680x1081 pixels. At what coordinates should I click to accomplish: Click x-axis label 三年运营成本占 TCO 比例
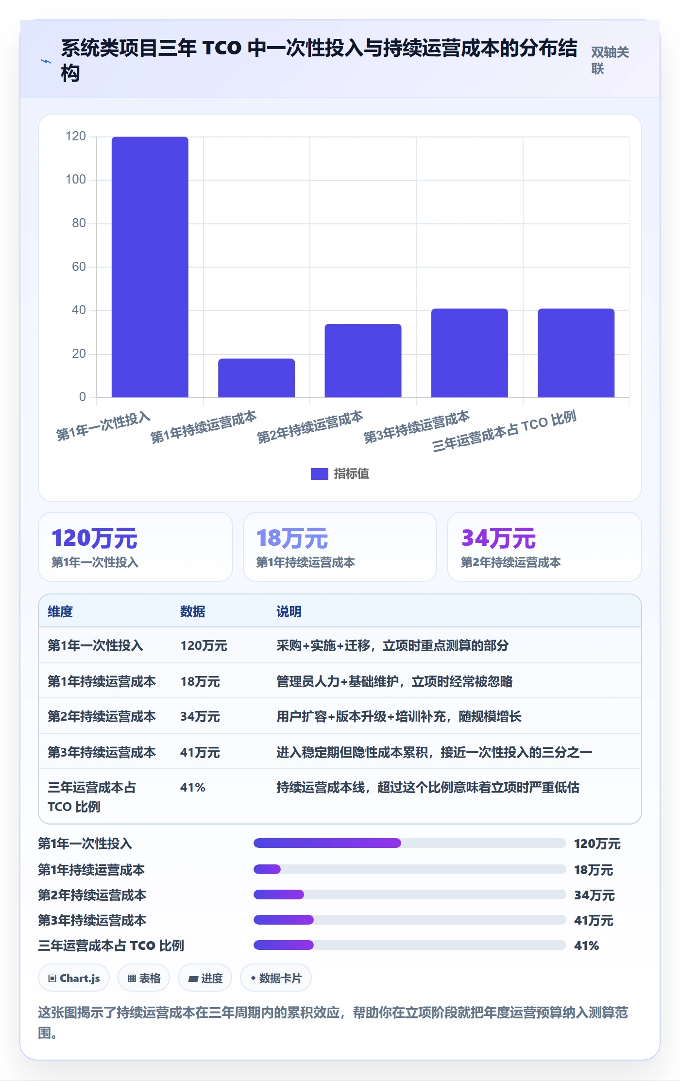click(504, 431)
